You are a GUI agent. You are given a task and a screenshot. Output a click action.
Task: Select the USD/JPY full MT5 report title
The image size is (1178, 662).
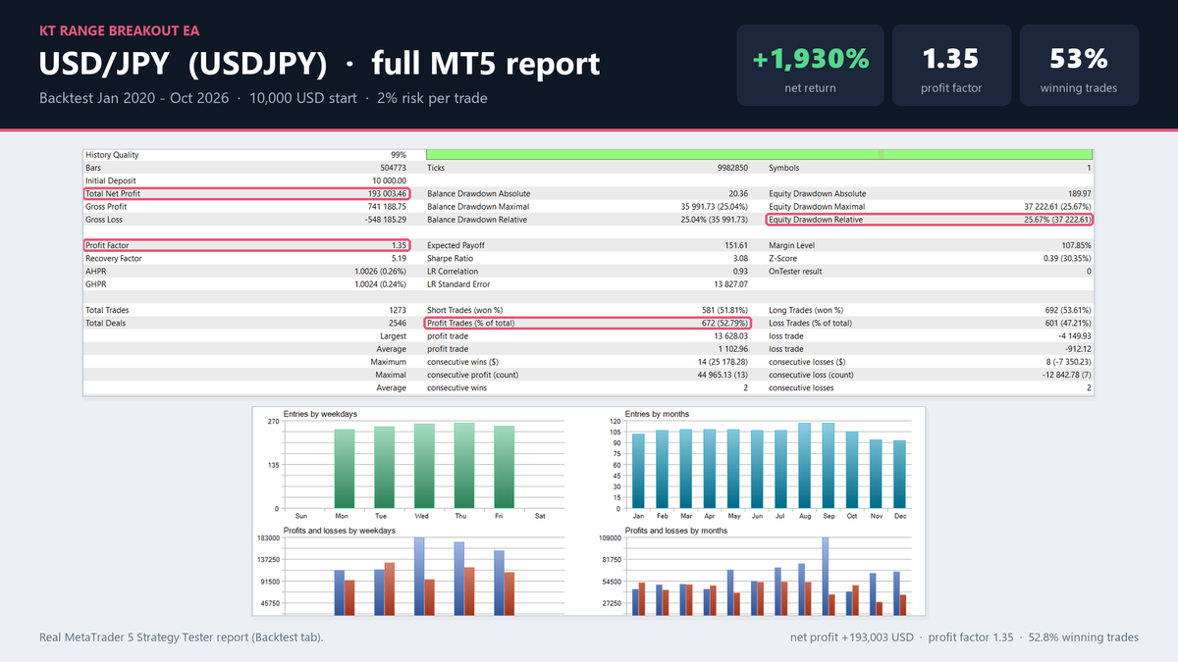(319, 64)
